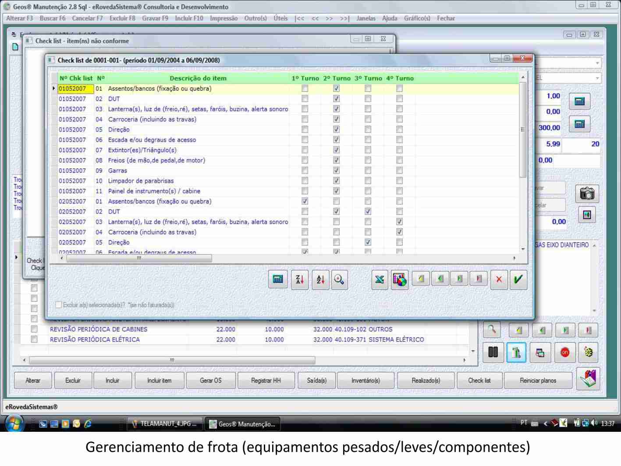Open the chart graphics button in check list
The image size is (621, 466).
point(399,279)
